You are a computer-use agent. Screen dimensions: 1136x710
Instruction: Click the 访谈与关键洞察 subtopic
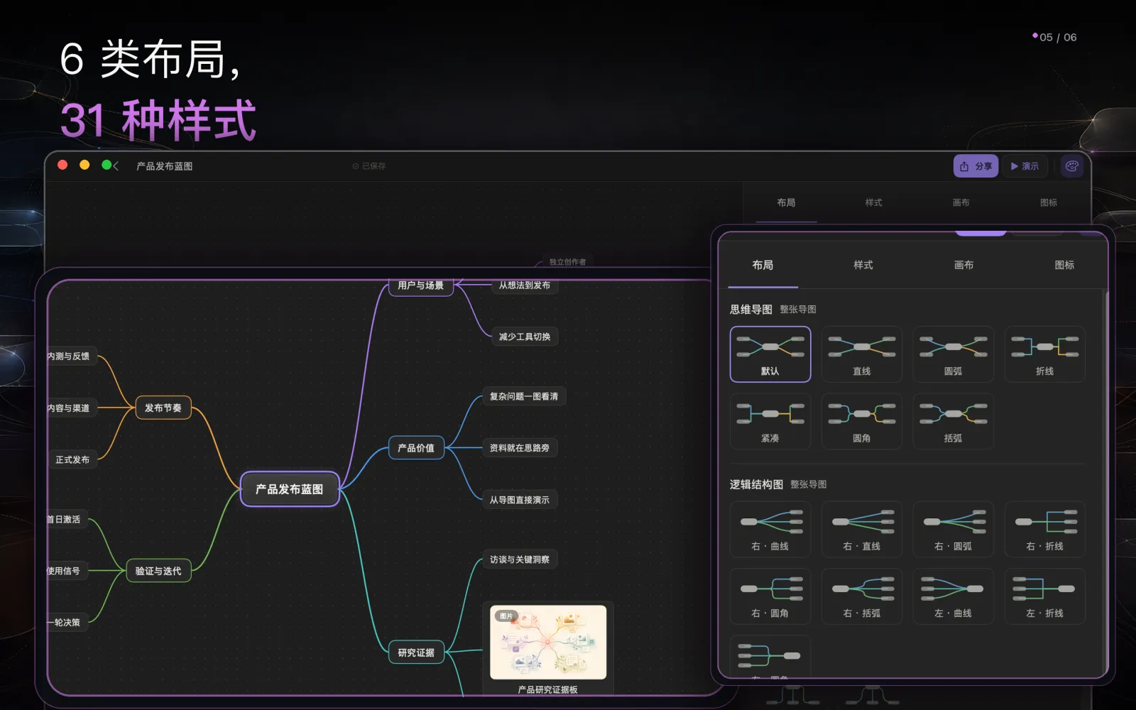[x=520, y=559]
